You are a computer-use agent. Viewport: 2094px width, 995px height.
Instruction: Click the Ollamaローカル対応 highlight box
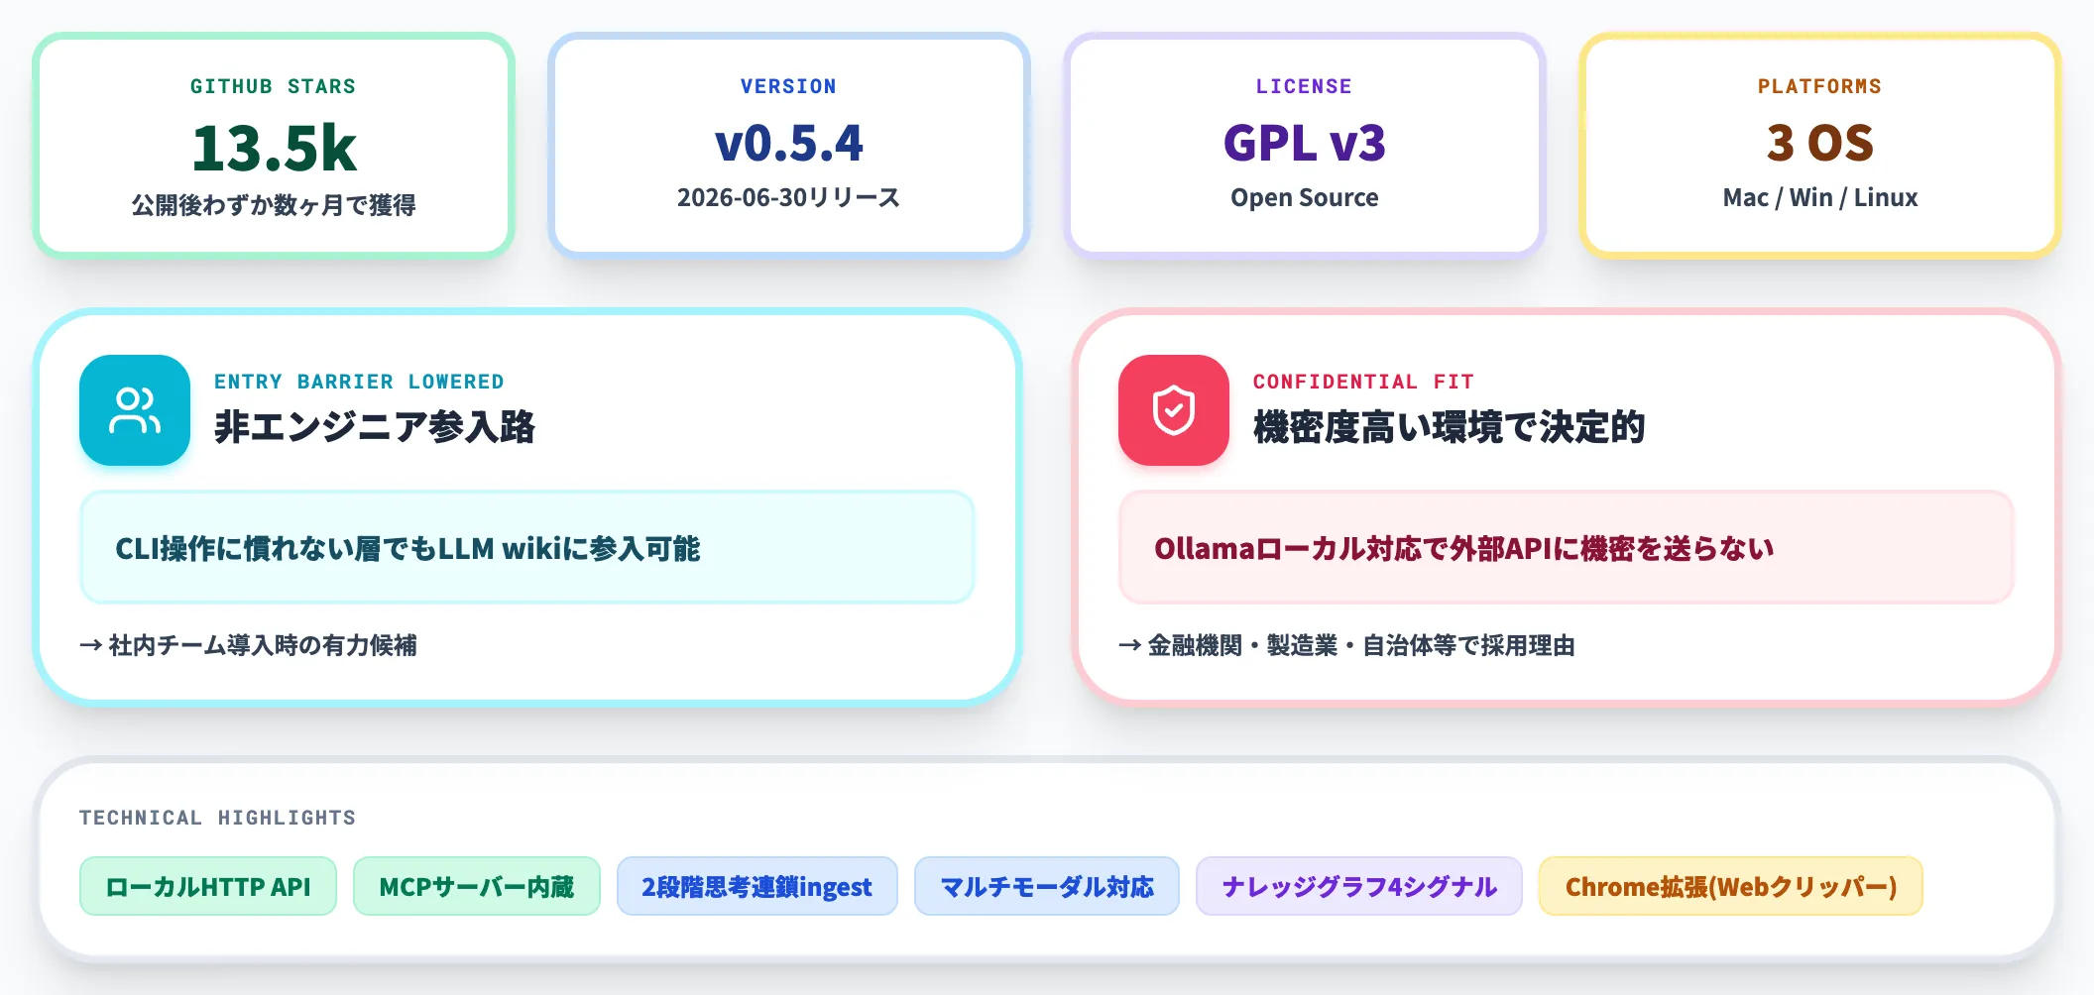pyautogui.click(x=1567, y=547)
